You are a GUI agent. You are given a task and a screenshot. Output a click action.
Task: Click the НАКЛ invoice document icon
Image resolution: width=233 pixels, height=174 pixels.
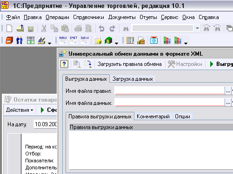coord(63,40)
